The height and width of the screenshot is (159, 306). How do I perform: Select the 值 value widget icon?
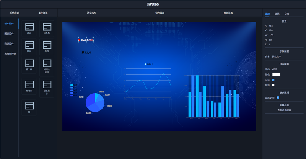(29, 107)
